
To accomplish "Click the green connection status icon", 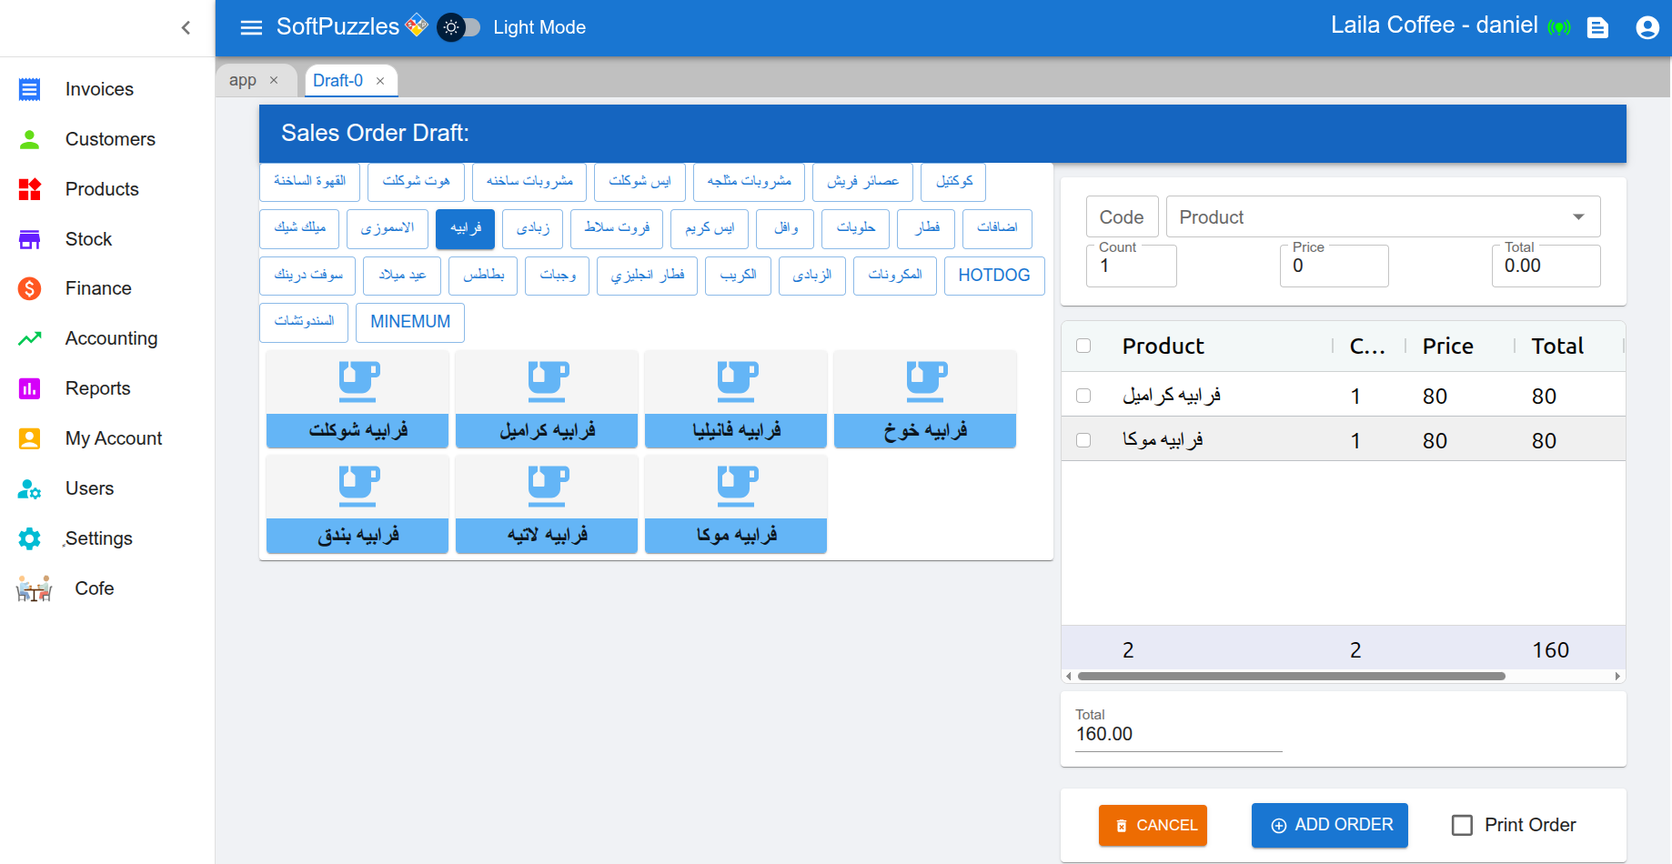I will [1559, 28].
